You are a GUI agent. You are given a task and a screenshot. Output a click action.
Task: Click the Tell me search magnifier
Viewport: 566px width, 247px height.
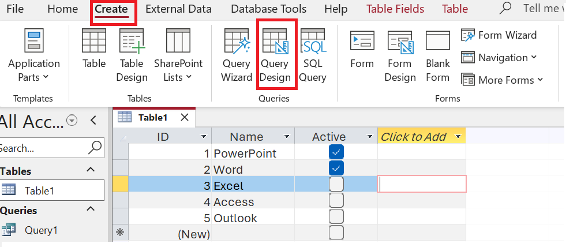[x=505, y=8]
